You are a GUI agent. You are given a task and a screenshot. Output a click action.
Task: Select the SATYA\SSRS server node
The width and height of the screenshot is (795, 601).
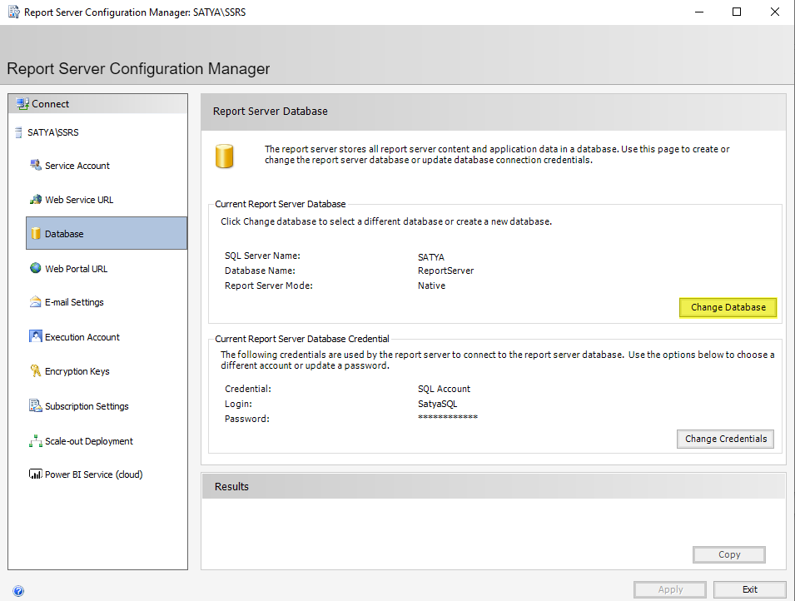coord(52,132)
